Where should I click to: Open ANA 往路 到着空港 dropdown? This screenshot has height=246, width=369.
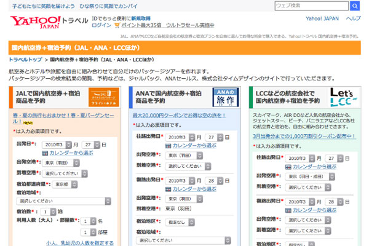click(x=188, y=166)
